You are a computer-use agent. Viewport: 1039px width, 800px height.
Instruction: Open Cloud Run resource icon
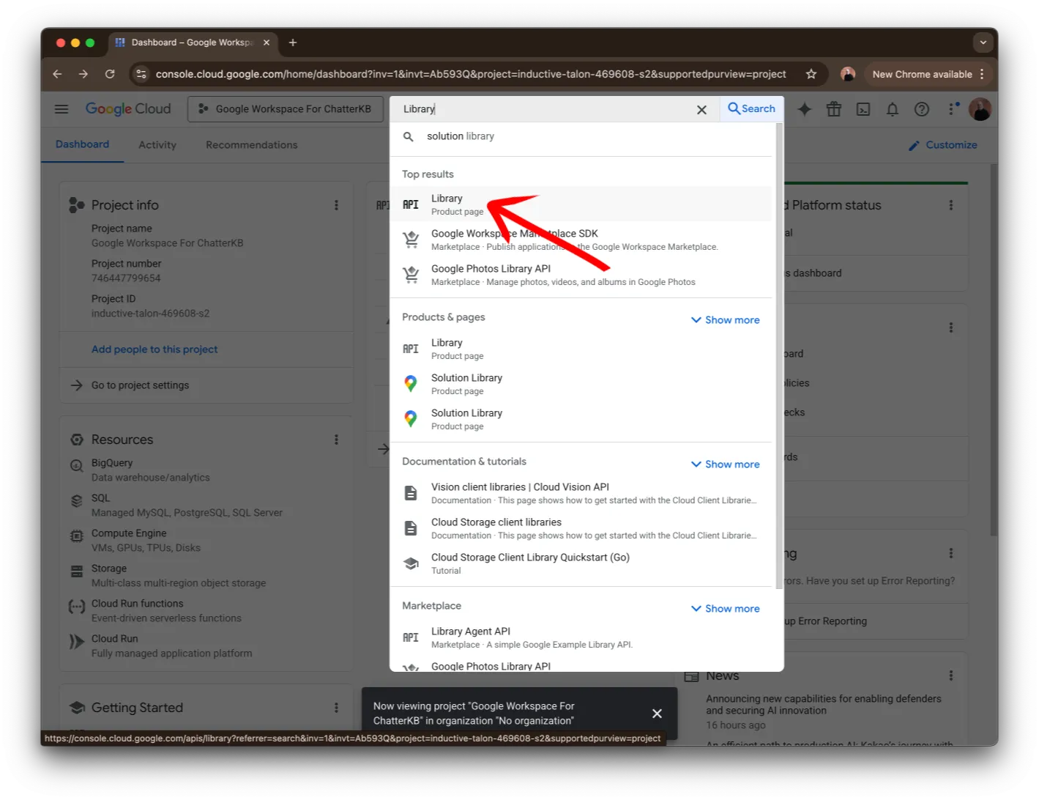(77, 642)
